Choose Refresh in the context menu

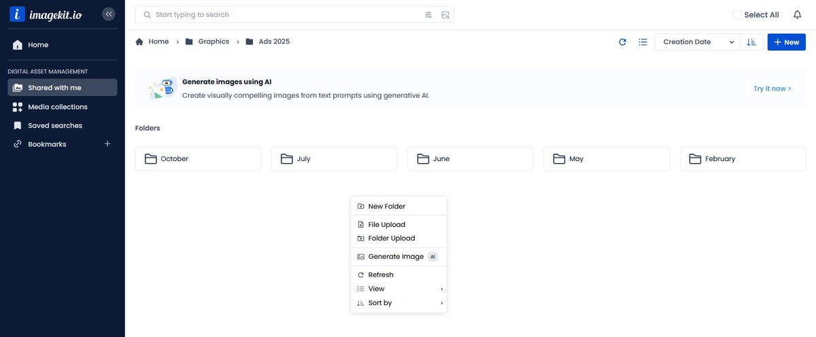pyautogui.click(x=399, y=275)
